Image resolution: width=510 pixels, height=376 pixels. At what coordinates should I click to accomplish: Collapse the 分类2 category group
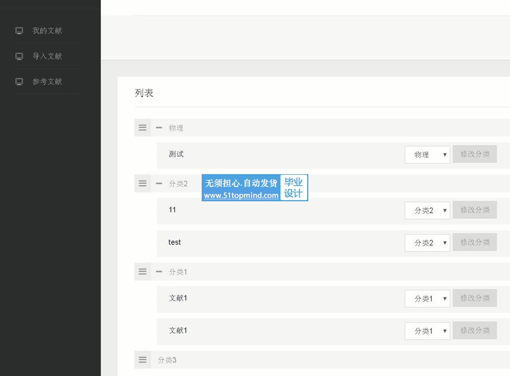pos(159,183)
